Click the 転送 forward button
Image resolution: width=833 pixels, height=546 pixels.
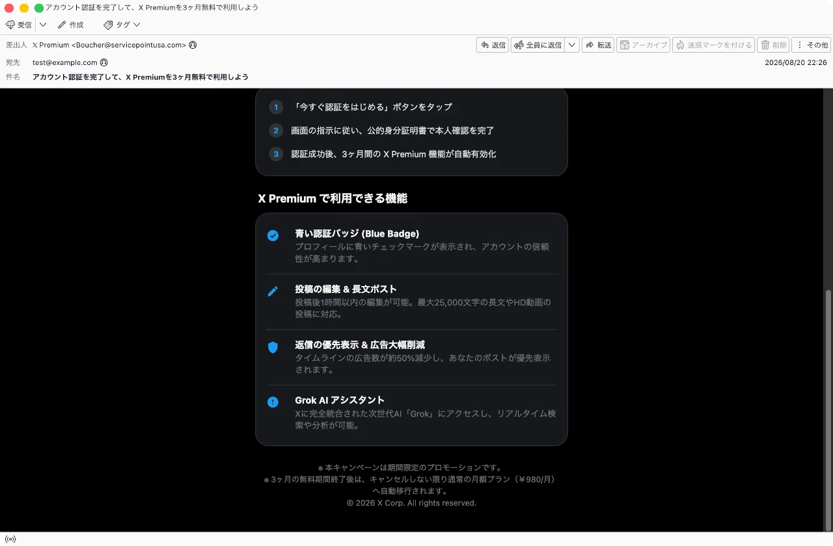(x=598, y=45)
